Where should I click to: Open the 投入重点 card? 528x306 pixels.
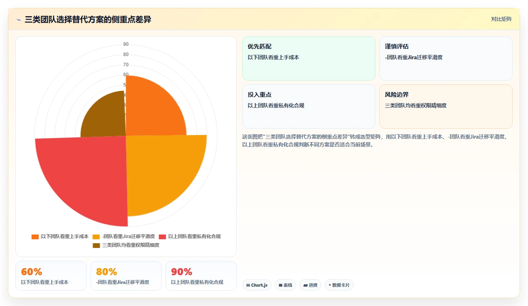click(309, 107)
